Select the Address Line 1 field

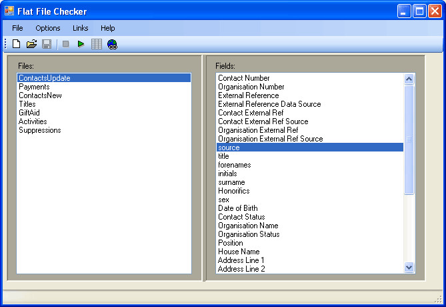(310, 260)
